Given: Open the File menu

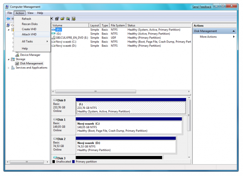Looking at the screenshot, I should (10, 13).
